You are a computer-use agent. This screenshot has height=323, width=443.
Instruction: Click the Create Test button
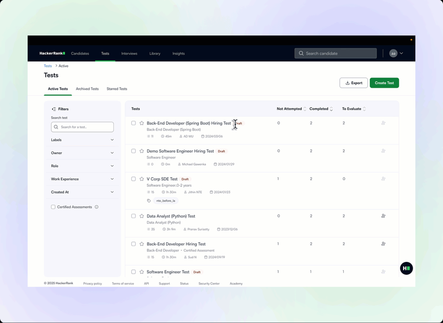(384, 83)
